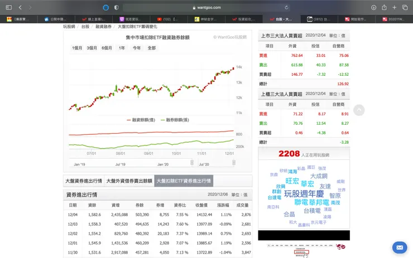Click the 12/01 row value 1,431,536

pos(119,243)
